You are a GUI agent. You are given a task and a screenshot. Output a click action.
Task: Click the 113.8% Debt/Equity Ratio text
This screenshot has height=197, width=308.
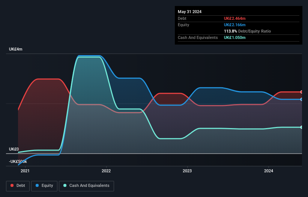click(x=247, y=31)
